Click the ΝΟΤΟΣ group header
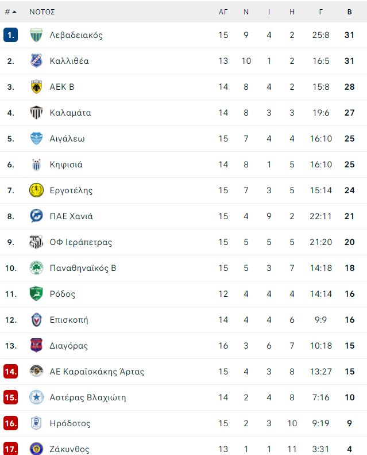Image resolution: width=367 pixels, height=455 pixels. (x=43, y=12)
